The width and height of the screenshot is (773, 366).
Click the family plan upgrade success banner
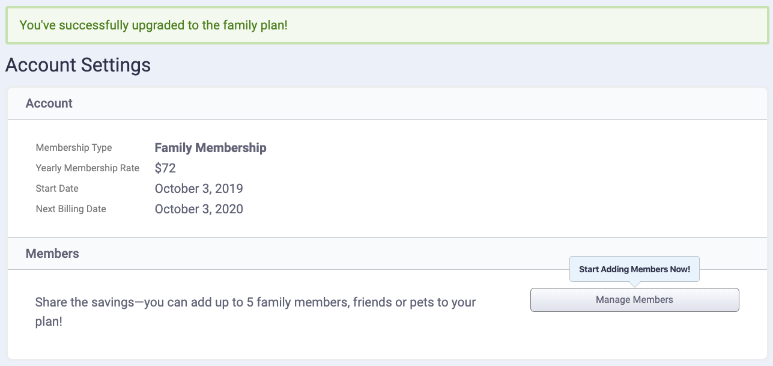pos(386,26)
